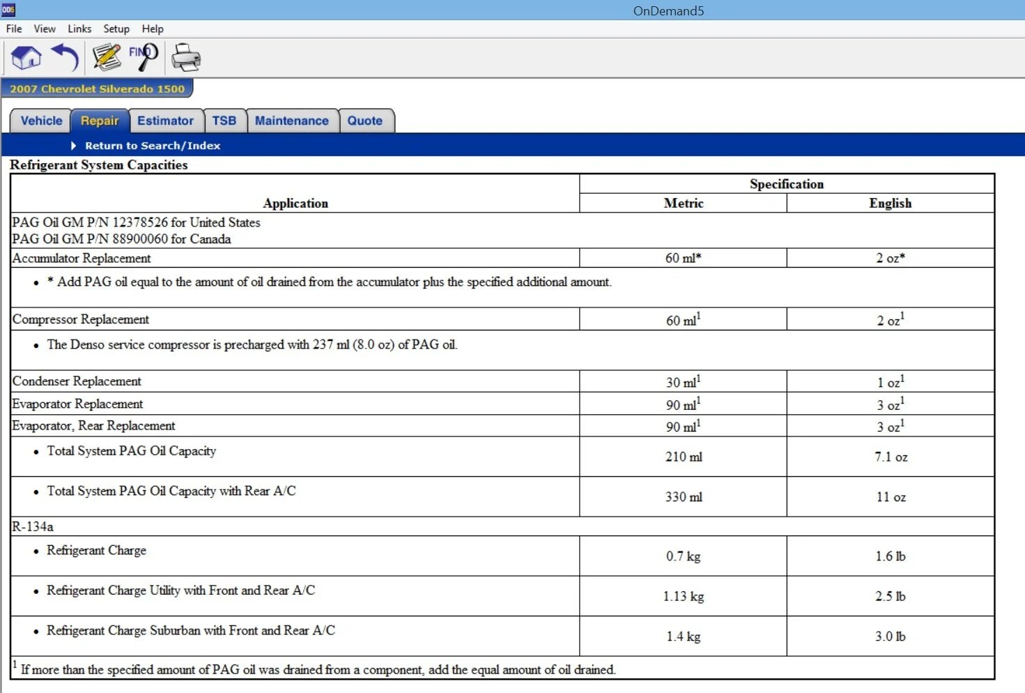
Task: Click the 2.5 lb value
Action: 891,596
